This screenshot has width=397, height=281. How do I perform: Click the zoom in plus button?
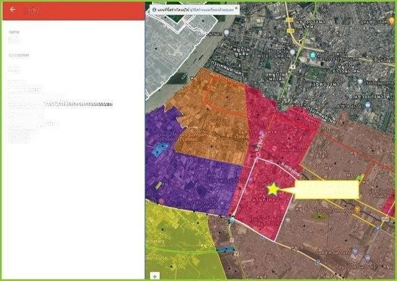tap(154, 275)
